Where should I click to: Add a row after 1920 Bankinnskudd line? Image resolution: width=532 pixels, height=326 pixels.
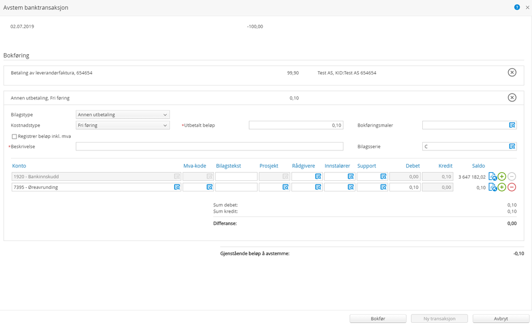coord(502,177)
